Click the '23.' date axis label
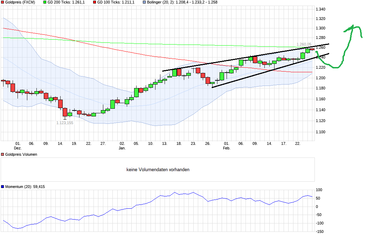 click(x=193, y=144)
